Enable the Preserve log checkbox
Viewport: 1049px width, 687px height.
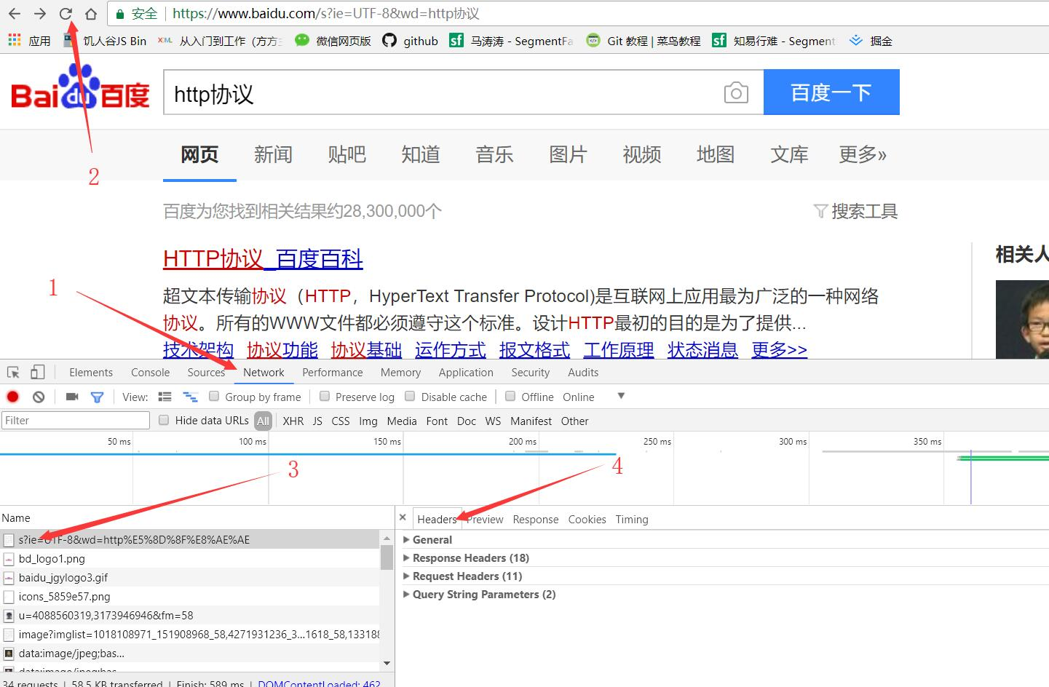pyautogui.click(x=325, y=396)
